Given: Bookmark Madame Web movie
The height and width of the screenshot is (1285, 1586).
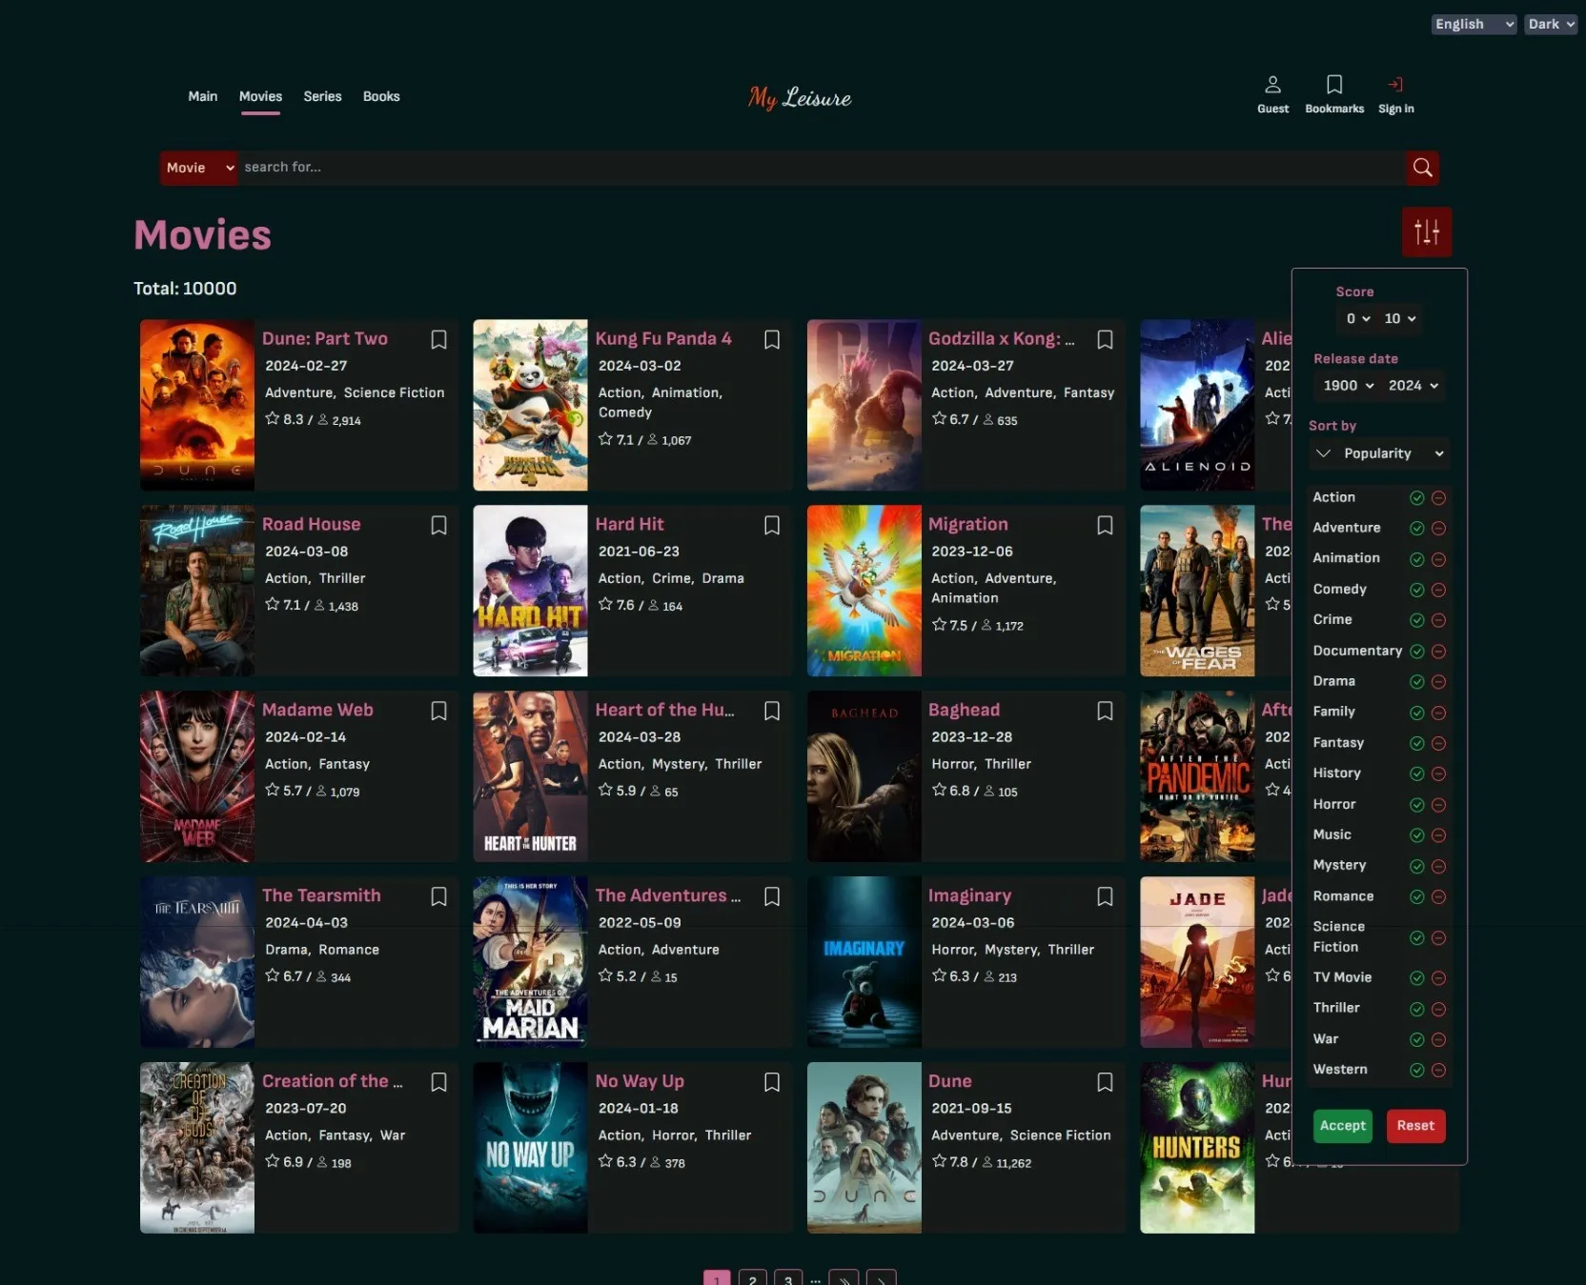Looking at the screenshot, I should (x=438, y=711).
